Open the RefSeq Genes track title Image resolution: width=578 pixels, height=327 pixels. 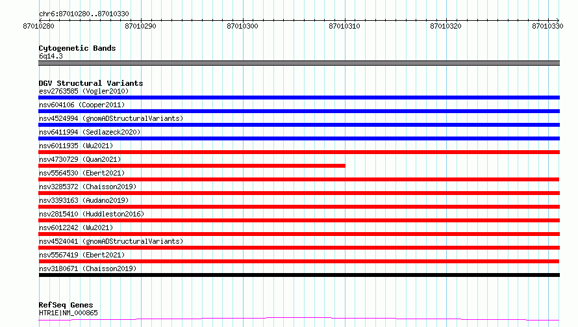point(66,305)
